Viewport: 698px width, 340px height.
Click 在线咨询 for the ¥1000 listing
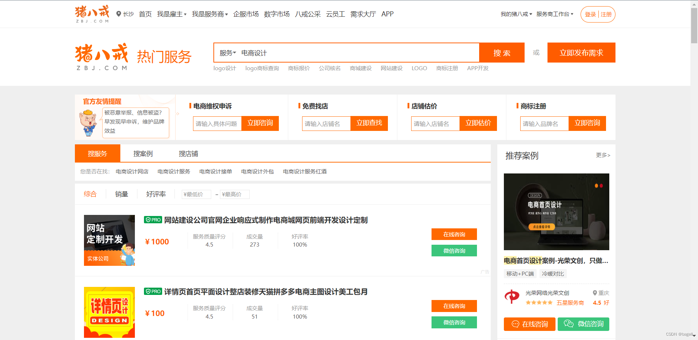point(454,234)
